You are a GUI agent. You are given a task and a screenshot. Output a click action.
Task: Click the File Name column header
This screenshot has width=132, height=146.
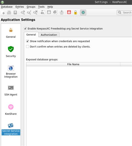73,64
